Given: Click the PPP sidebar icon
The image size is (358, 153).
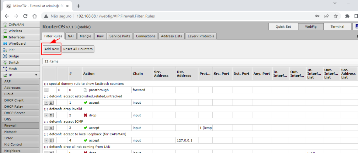Looking at the screenshot, I should tap(5, 50).
